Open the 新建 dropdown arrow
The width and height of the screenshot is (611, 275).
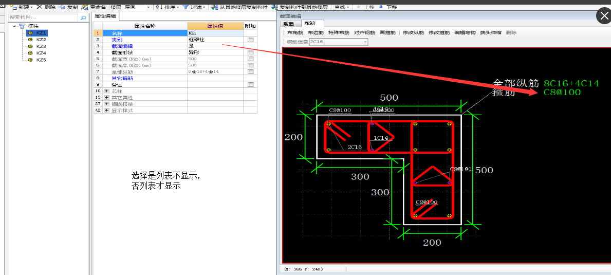point(31,7)
